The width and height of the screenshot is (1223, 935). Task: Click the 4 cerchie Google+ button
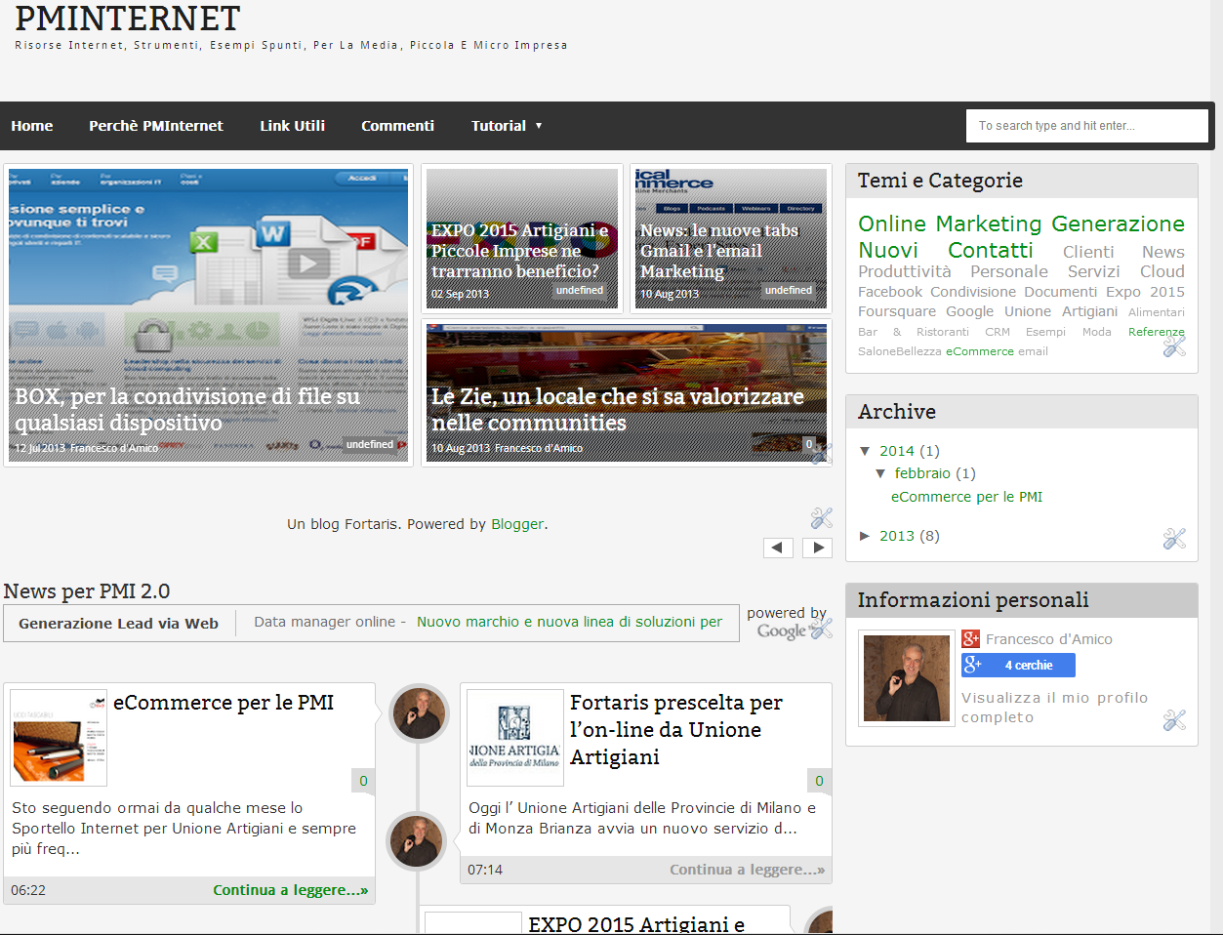pyautogui.click(x=1018, y=666)
